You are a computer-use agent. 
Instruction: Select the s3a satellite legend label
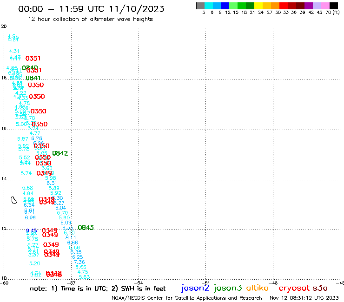[320, 288]
